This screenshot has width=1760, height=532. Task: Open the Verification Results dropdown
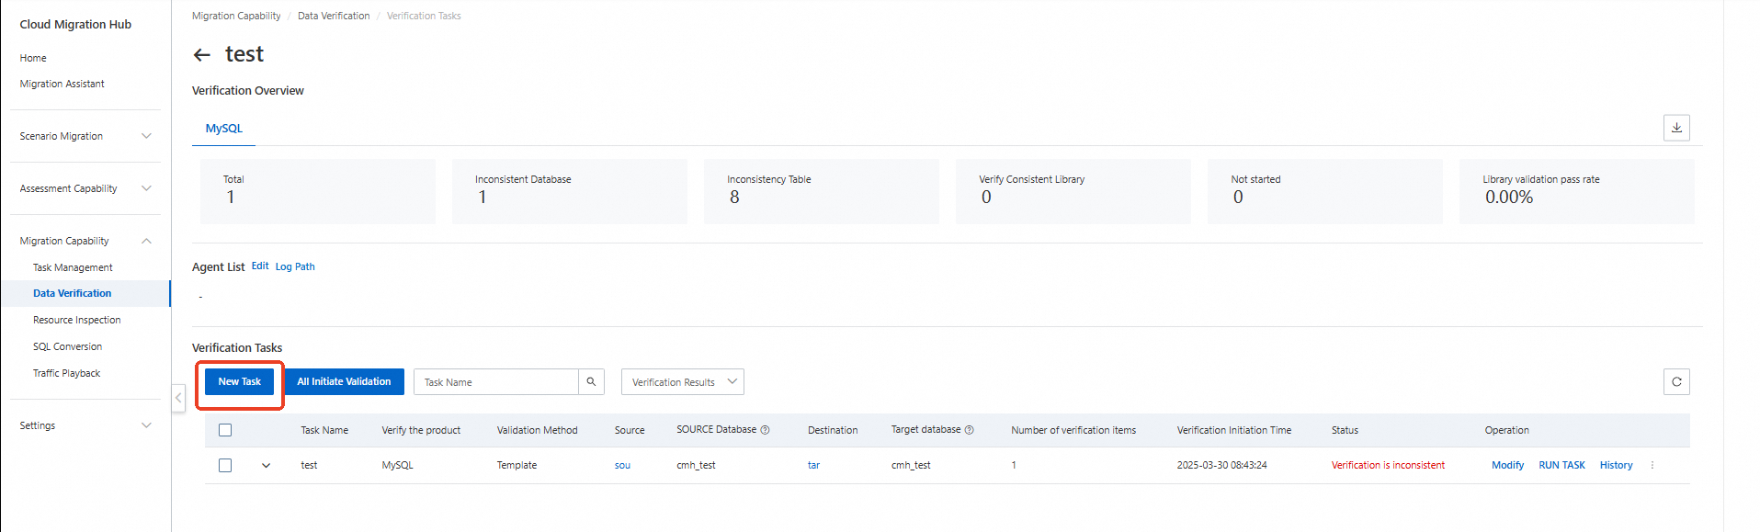[683, 381]
